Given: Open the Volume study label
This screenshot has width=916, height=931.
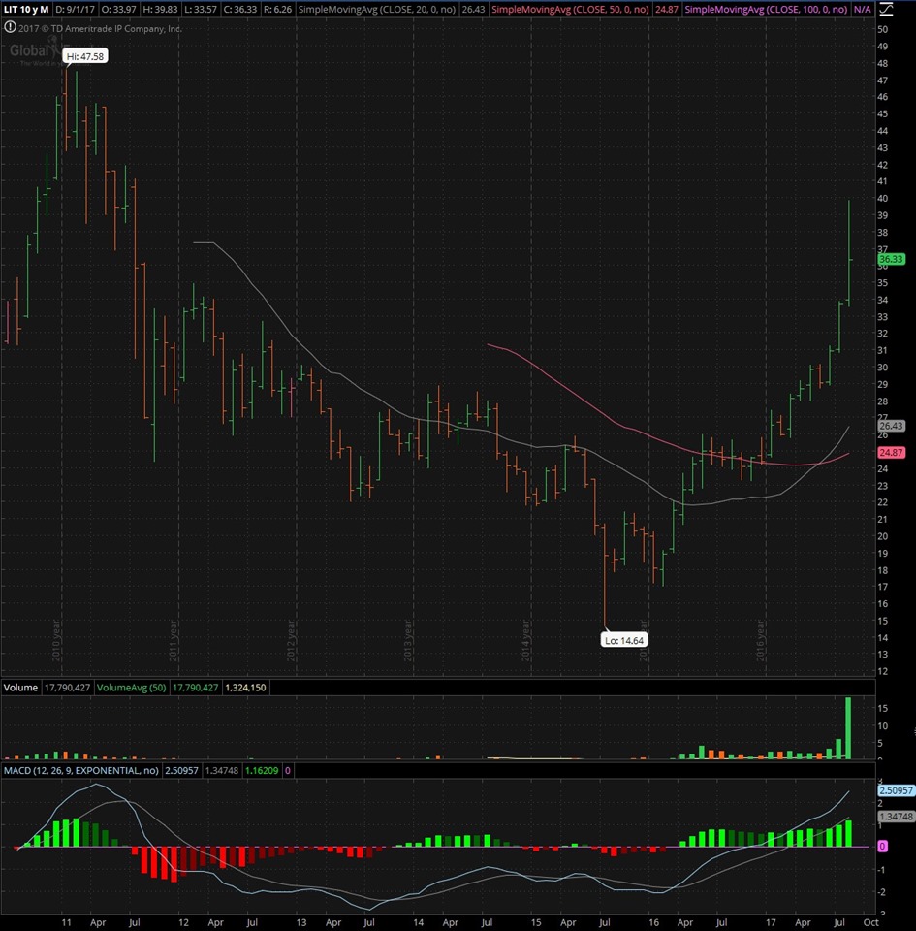Looking at the screenshot, I should click(20, 687).
